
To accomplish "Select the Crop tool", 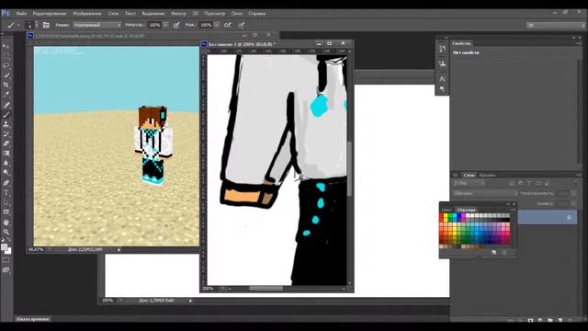I will click(6, 86).
